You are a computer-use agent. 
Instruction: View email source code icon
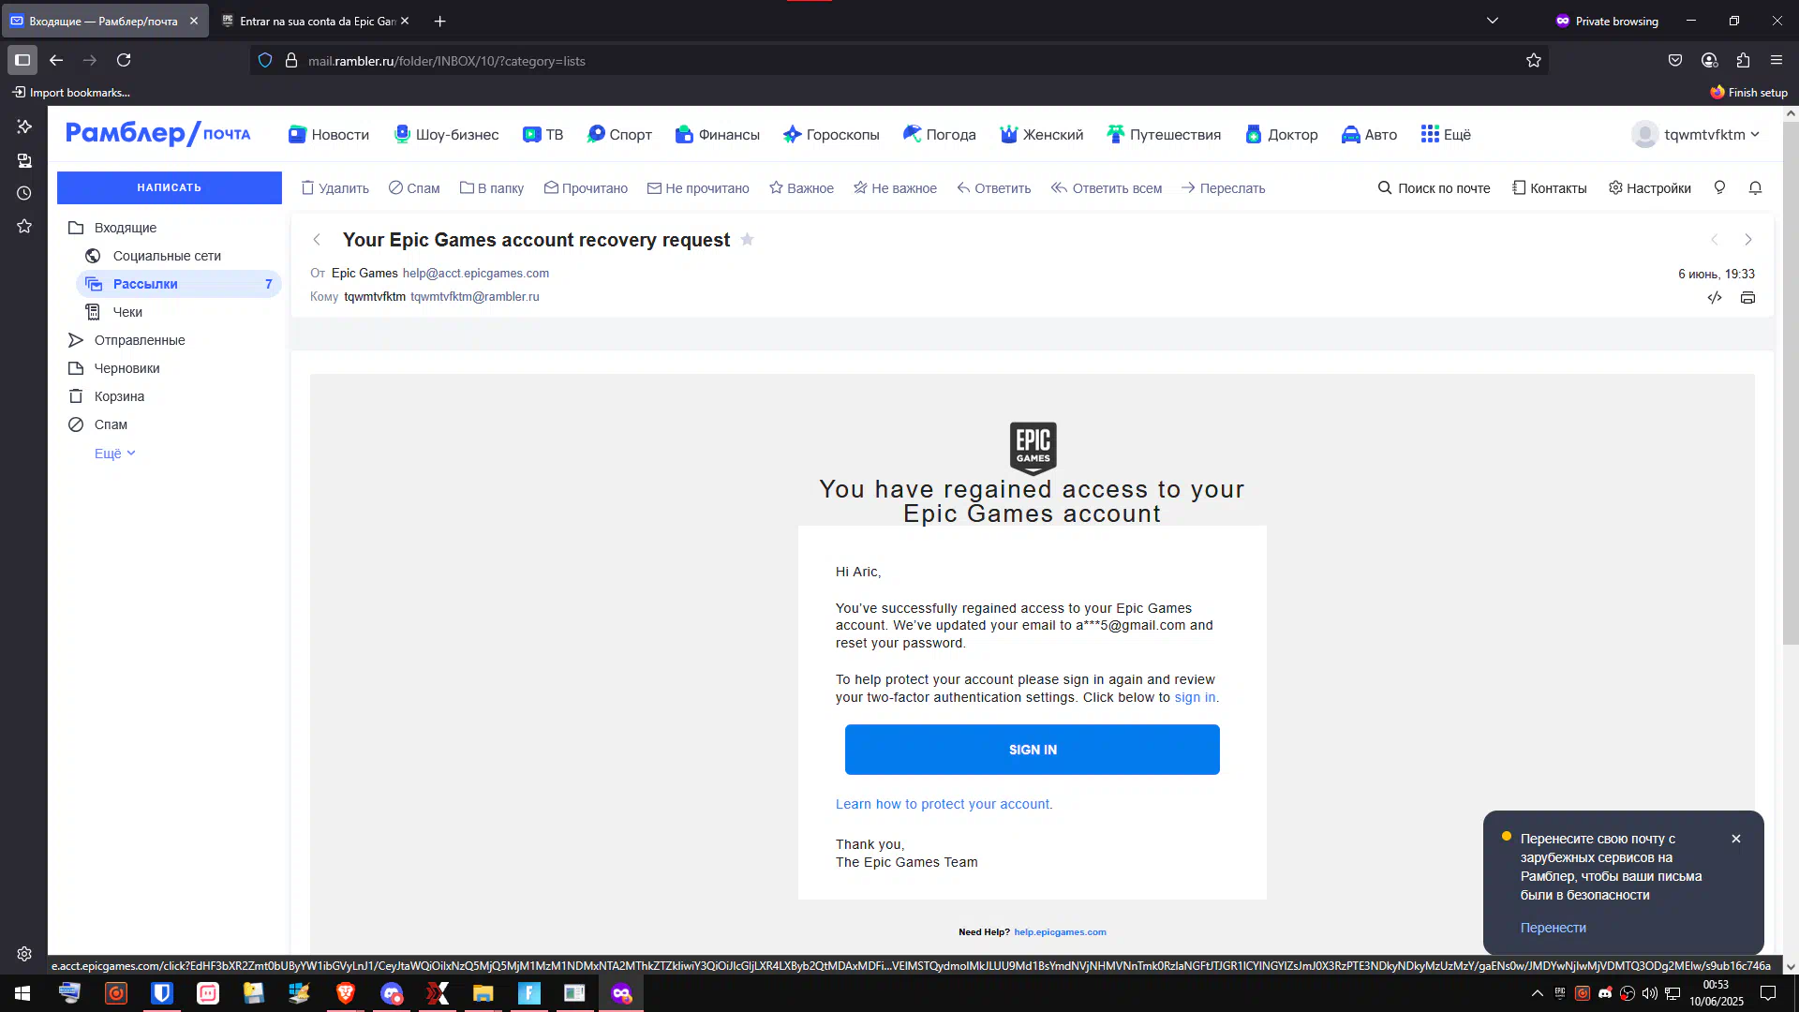click(x=1715, y=298)
